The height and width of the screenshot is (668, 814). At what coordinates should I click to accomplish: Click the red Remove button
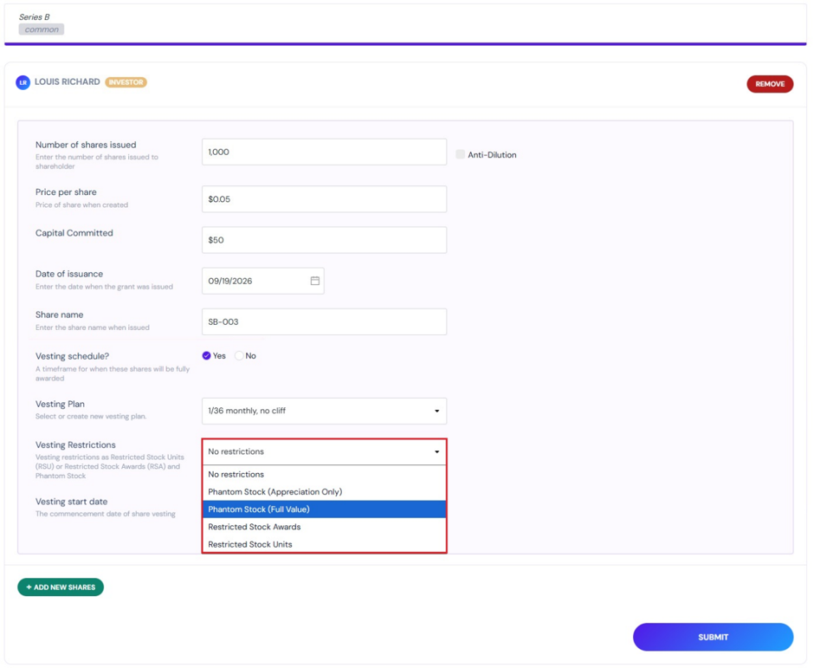770,84
